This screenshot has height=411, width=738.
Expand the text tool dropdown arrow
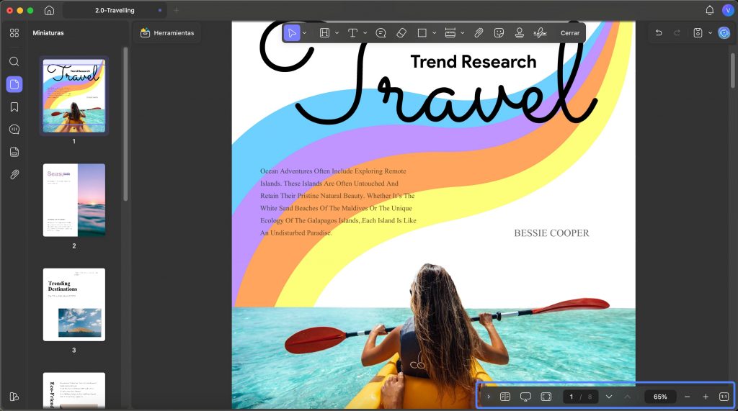pos(365,33)
